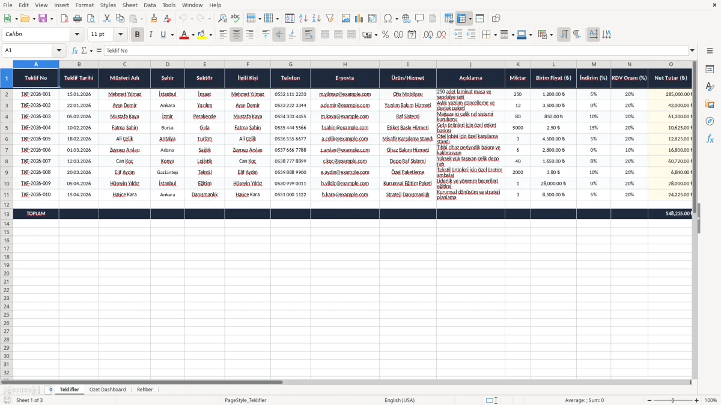
Task: Open the File menu
Action: tap(8, 5)
